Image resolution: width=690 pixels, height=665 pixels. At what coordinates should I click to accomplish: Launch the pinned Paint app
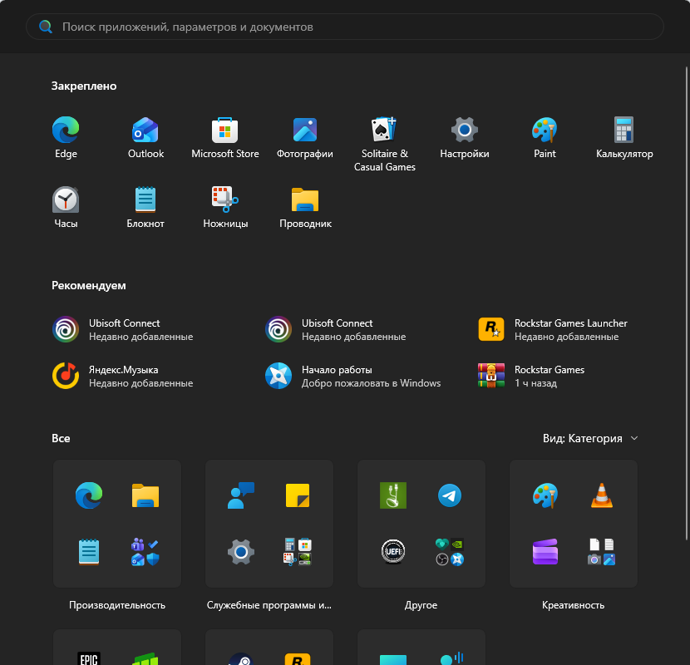click(x=545, y=130)
